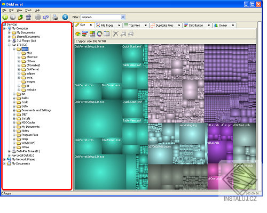Expand the Documents and Settings node
The width and height of the screenshot is (267, 213).
click(14, 110)
